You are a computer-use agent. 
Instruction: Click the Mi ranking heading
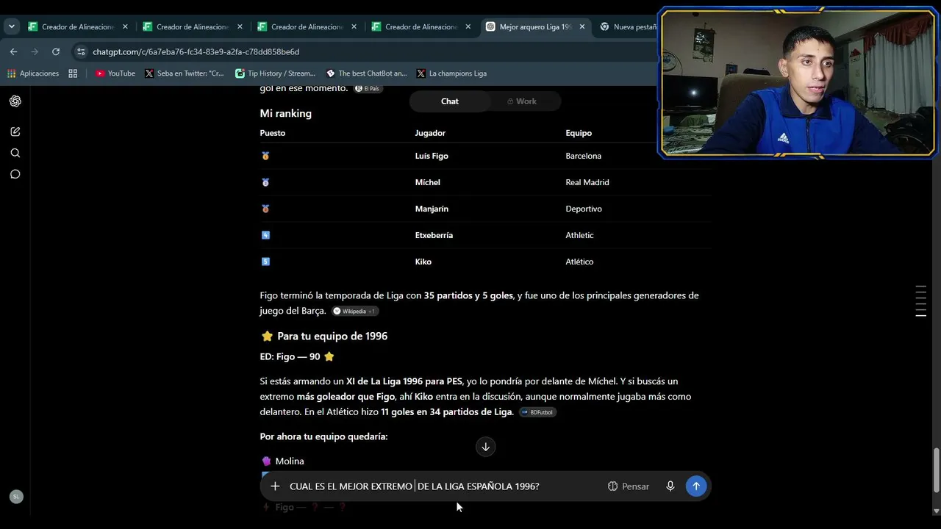click(285, 113)
